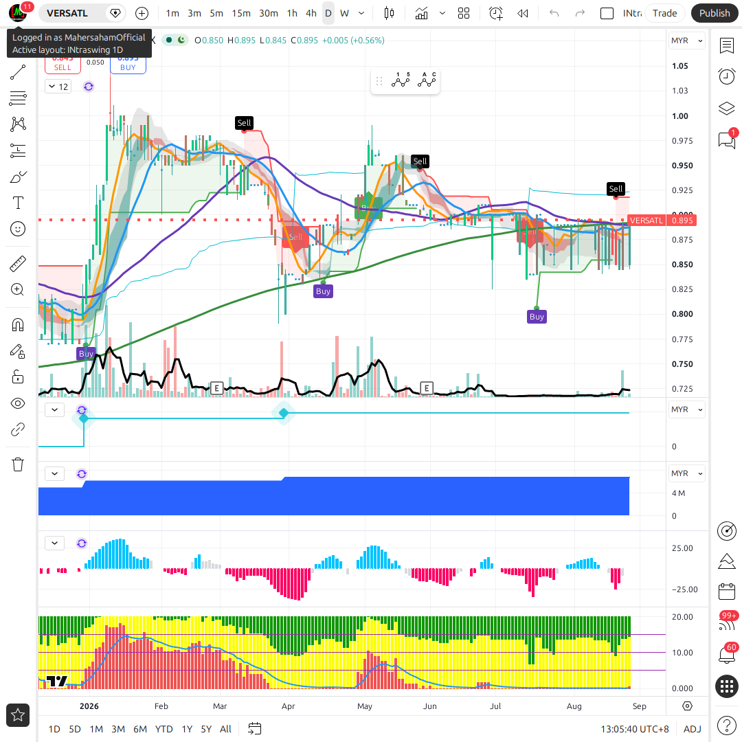The image size is (742, 742).
Task: Open the go to date calendar icon
Action: [255, 729]
